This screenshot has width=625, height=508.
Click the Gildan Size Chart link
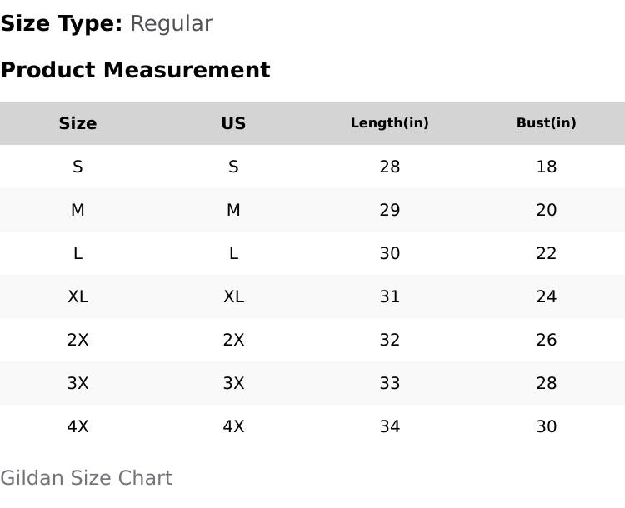[87, 478]
